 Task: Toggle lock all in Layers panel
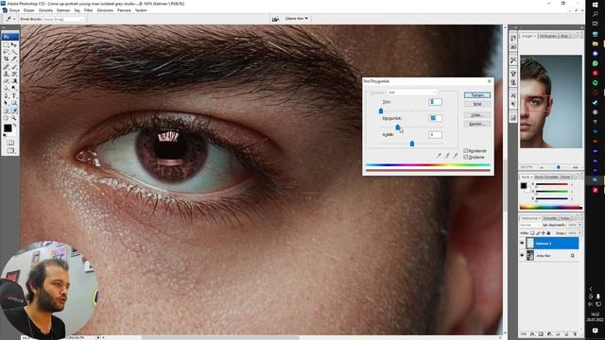pyautogui.click(x=548, y=233)
